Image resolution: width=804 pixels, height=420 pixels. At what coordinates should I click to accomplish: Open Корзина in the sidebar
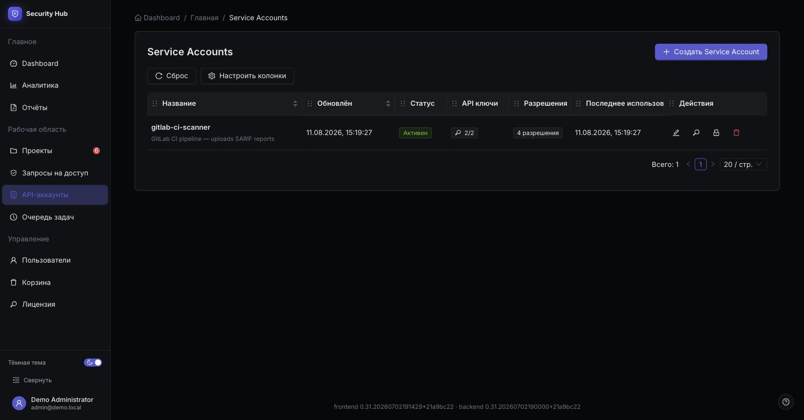[x=55, y=282]
